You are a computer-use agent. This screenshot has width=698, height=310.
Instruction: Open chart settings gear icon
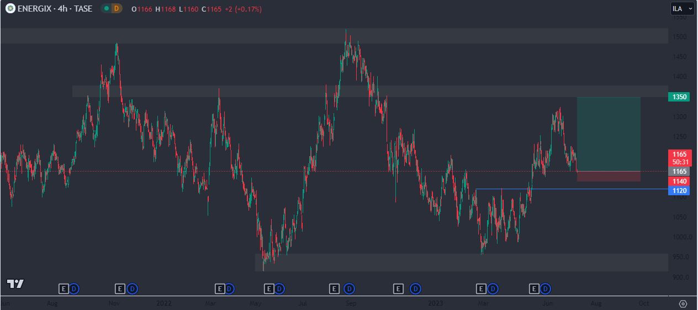pyautogui.click(x=683, y=304)
